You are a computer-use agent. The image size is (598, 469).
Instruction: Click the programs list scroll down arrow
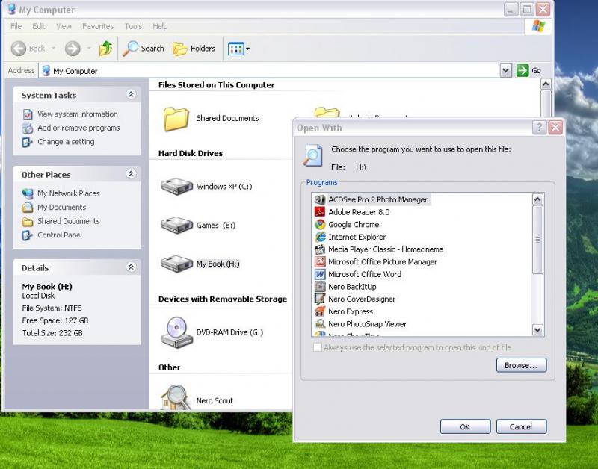point(537,330)
